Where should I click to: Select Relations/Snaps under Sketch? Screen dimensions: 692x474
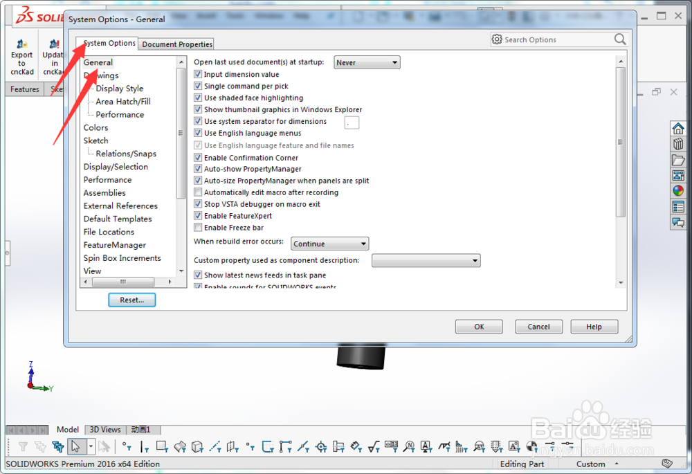(x=126, y=154)
